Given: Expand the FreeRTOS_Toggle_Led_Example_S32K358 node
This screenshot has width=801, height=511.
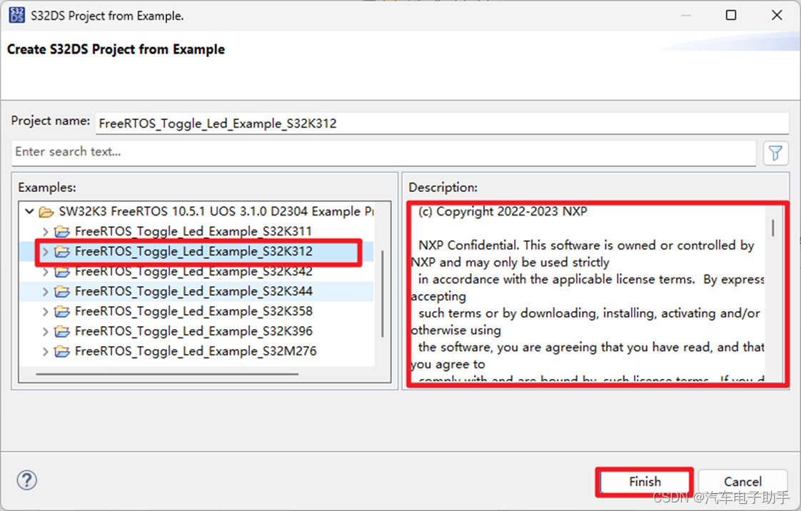Looking at the screenshot, I should click(46, 311).
